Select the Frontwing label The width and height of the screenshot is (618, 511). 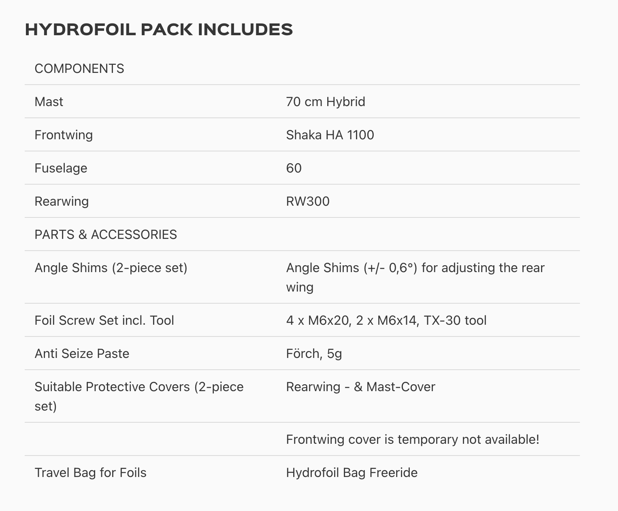point(64,135)
